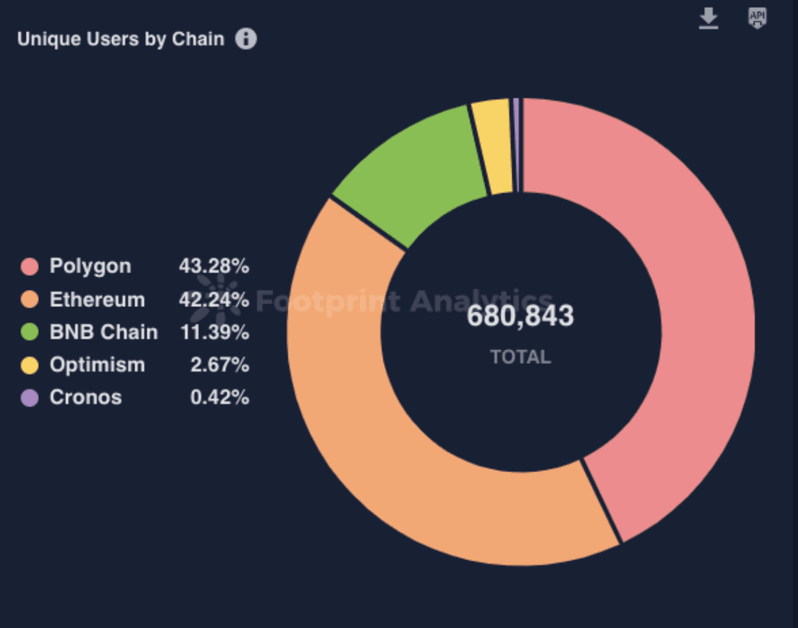The width and height of the screenshot is (798, 628).
Task: Select the Cronos legend entry text
Action: pos(85,397)
